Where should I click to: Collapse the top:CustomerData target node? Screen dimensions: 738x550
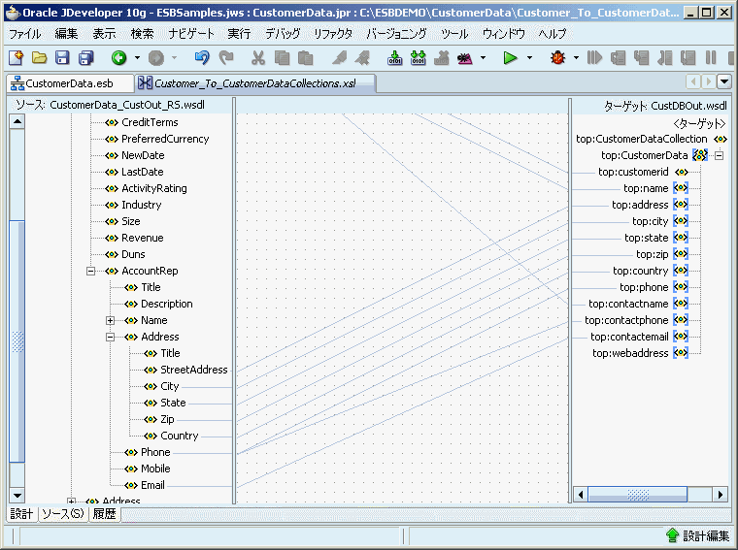pyautogui.click(x=720, y=155)
